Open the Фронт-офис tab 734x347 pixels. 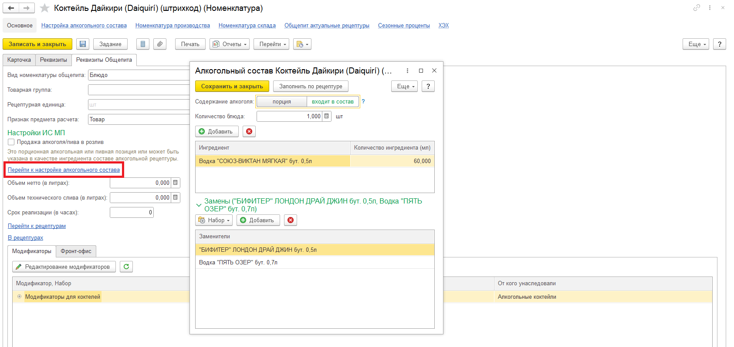click(76, 251)
